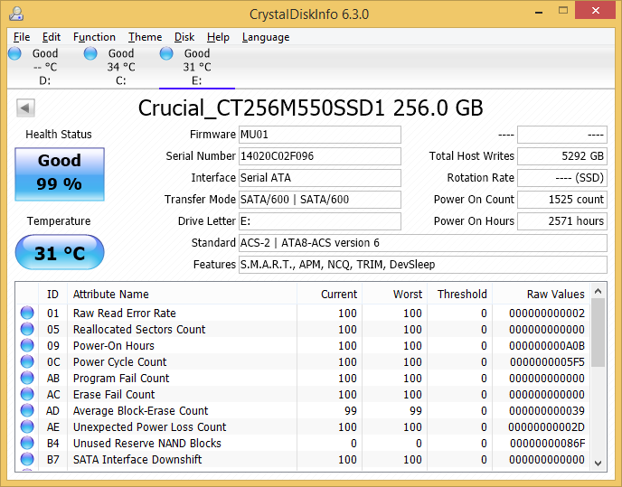Click the Standard field ACS-2
622x487 pixels.
(423, 243)
